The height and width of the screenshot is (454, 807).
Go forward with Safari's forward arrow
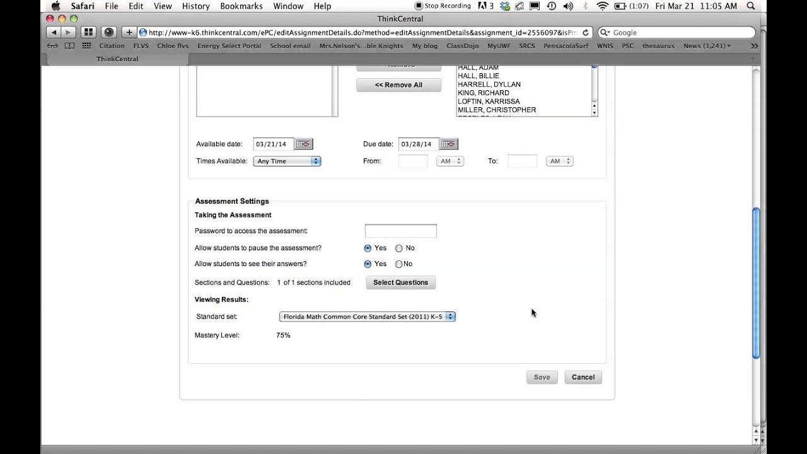[69, 32]
